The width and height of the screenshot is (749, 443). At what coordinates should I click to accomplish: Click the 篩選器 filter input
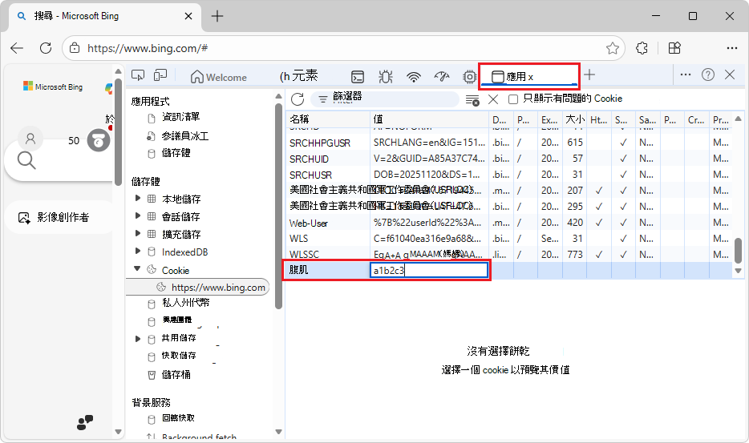(385, 99)
